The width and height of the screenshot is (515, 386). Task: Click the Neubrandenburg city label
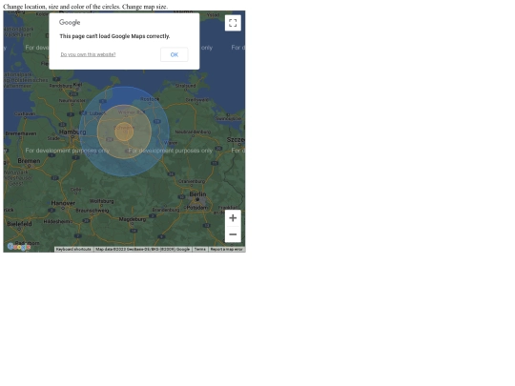tap(193, 132)
